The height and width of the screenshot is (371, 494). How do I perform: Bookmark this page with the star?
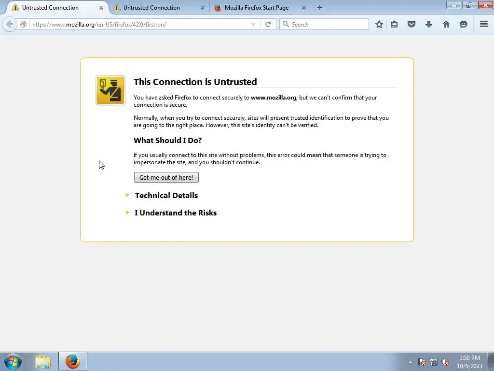(x=379, y=24)
